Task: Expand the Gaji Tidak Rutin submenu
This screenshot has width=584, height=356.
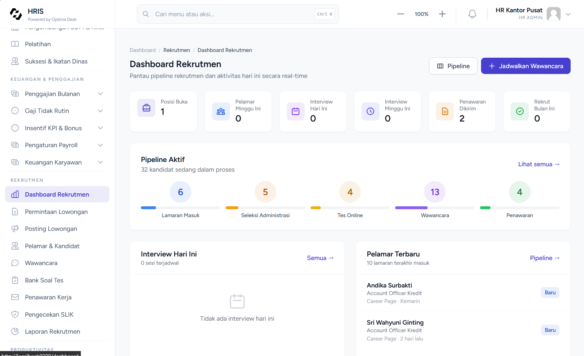Action: click(x=100, y=111)
